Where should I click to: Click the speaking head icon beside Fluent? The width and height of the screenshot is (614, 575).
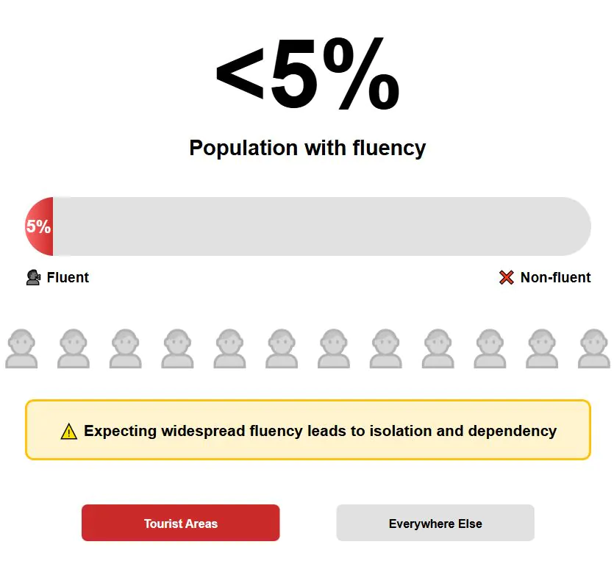coord(33,277)
